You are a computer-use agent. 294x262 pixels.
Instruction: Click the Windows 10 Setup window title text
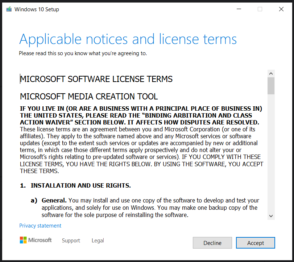coord(37,9)
